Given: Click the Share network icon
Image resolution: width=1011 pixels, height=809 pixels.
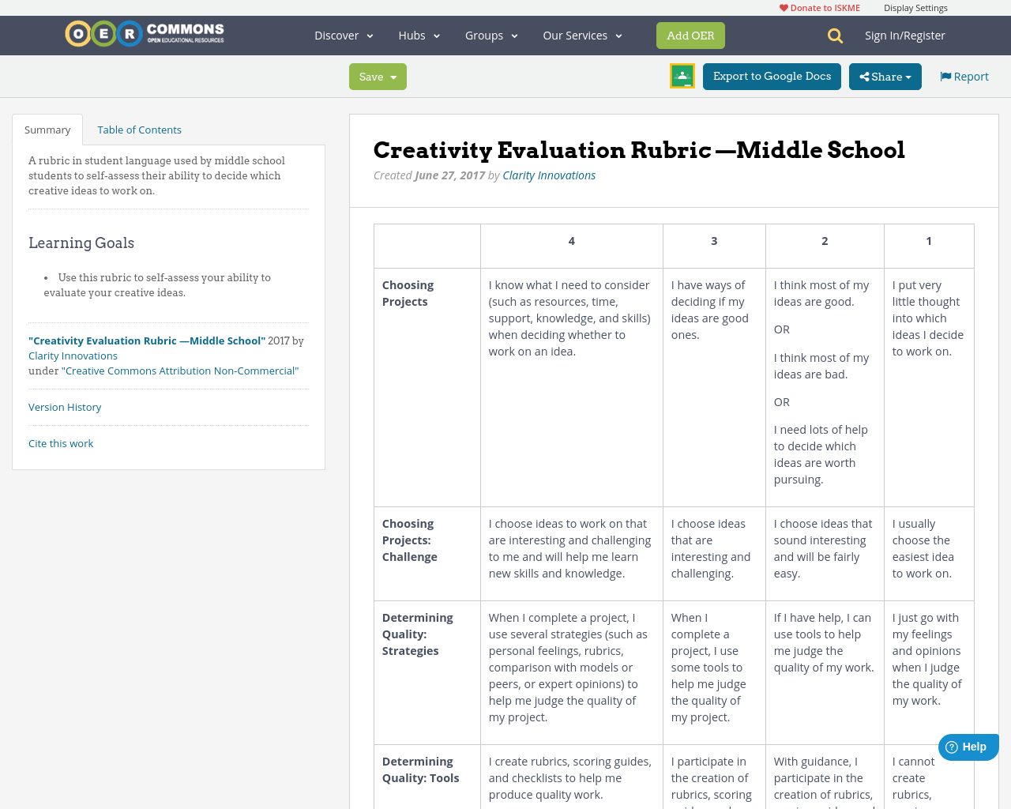Looking at the screenshot, I should pos(866,76).
